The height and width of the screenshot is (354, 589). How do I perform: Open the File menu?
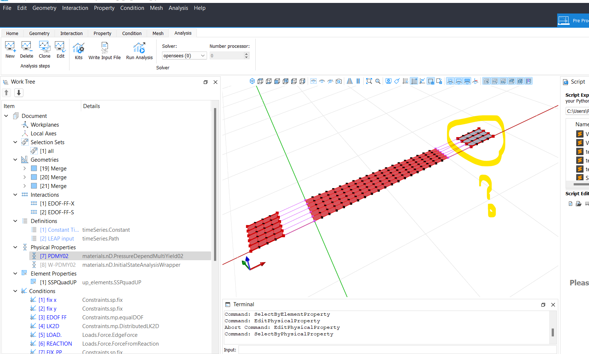point(7,8)
